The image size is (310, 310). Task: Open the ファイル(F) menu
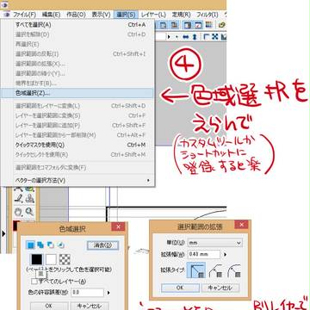(x=24, y=15)
